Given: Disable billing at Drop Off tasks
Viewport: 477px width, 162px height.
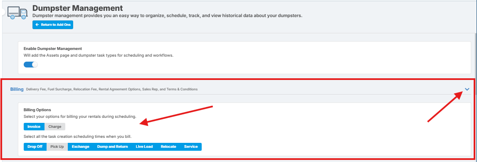Looking at the screenshot, I should (x=35, y=147).
